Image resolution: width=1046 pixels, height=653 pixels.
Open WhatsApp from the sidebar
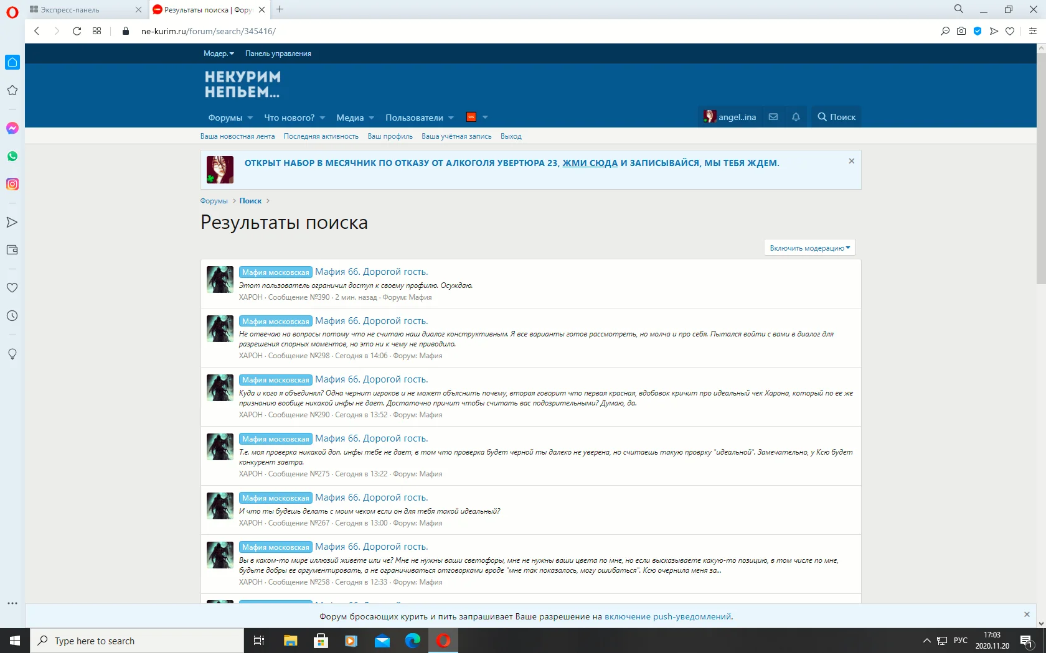[12, 156]
